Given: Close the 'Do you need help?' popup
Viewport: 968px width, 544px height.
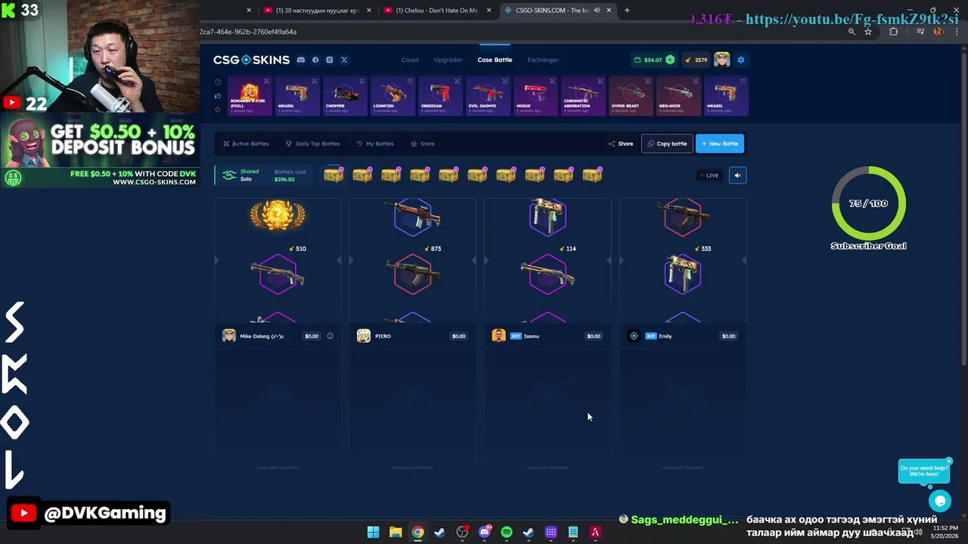Looking at the screenshot, I should tap(948, 461).
